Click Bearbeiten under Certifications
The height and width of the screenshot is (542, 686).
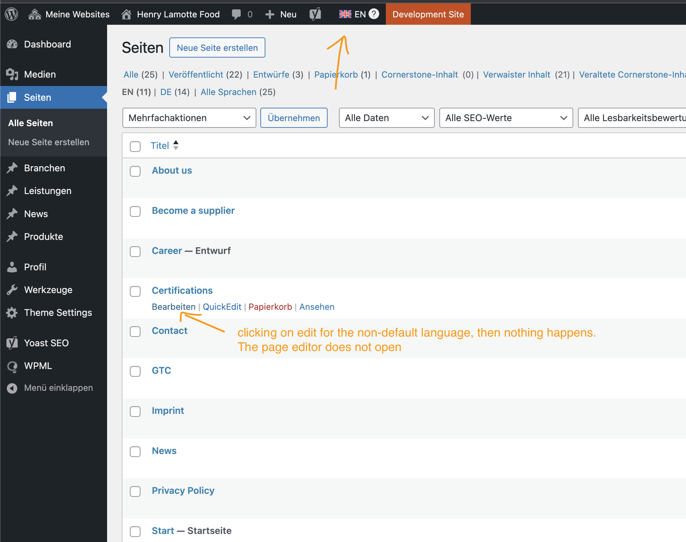point(173,307)
